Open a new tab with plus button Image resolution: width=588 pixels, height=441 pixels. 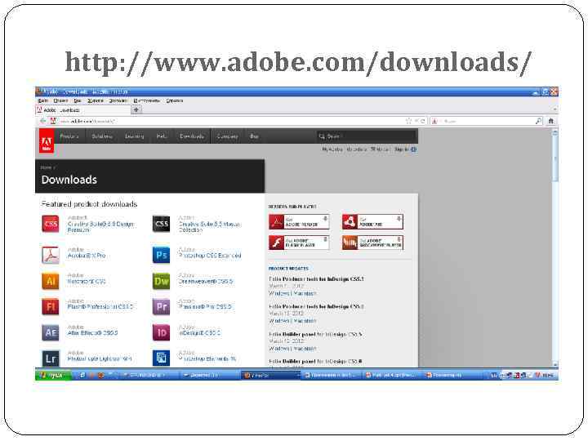[x=136, y=110]
